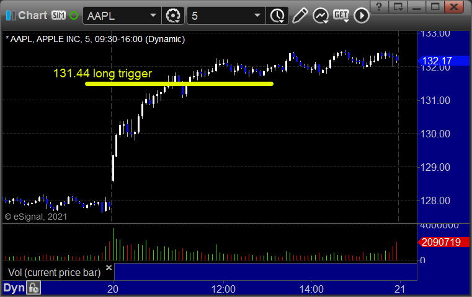The width and height of the screenshot is (472, 297).
Task: Click the 128.00 price axis label
Action: point(435,200)
